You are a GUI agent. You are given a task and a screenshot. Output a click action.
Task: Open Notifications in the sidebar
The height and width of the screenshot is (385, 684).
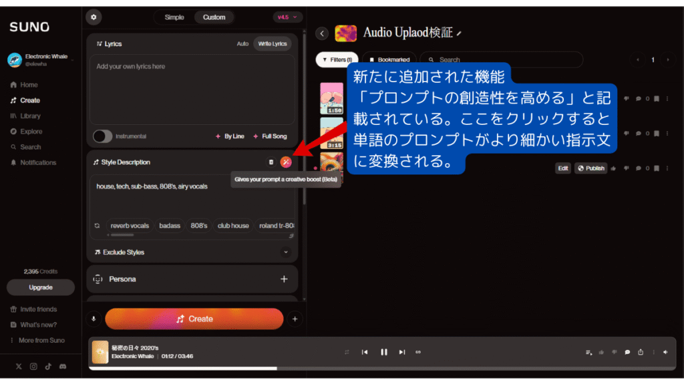pyautogui.click(x=33, y=163)
